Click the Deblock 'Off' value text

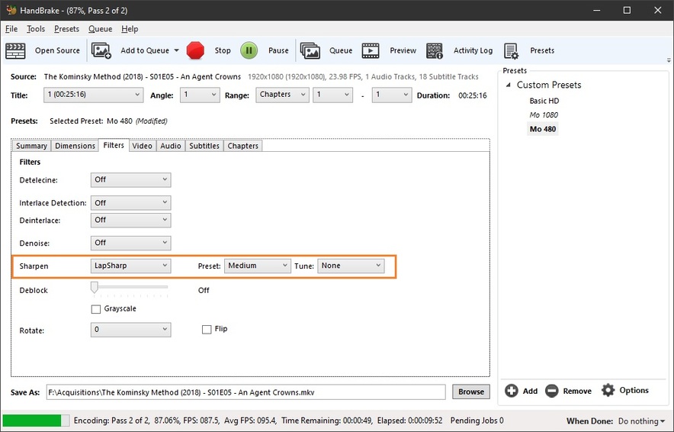204,291
